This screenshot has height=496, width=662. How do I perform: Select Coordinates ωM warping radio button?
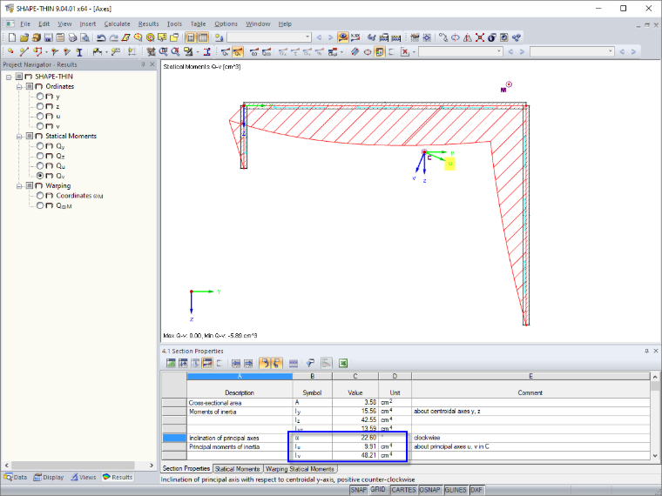tap(40, 195)
